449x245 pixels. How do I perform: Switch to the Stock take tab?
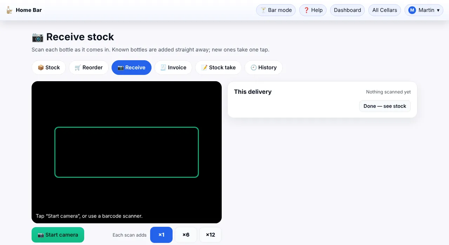coord(218,68)
